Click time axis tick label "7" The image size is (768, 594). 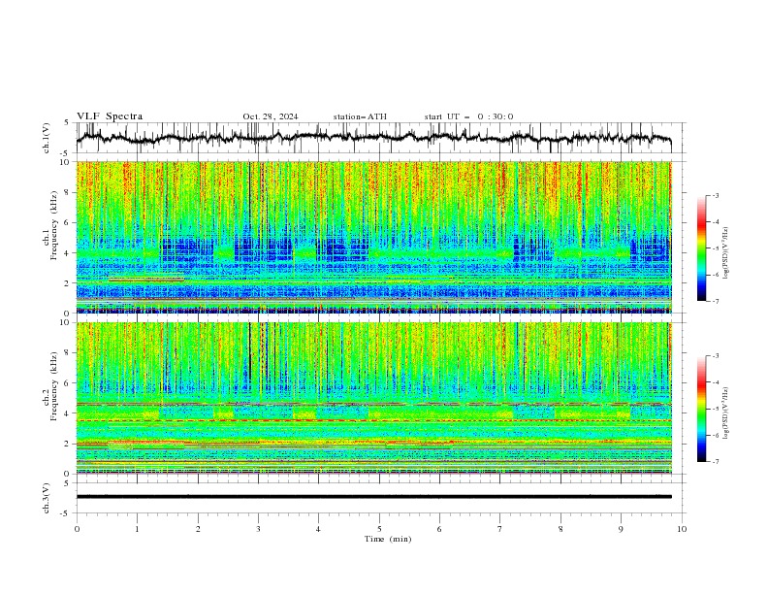pyautogui.click(x=499, y=529)
